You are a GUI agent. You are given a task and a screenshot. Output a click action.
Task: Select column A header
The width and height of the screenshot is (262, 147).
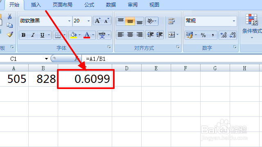[x=14, y=68]
